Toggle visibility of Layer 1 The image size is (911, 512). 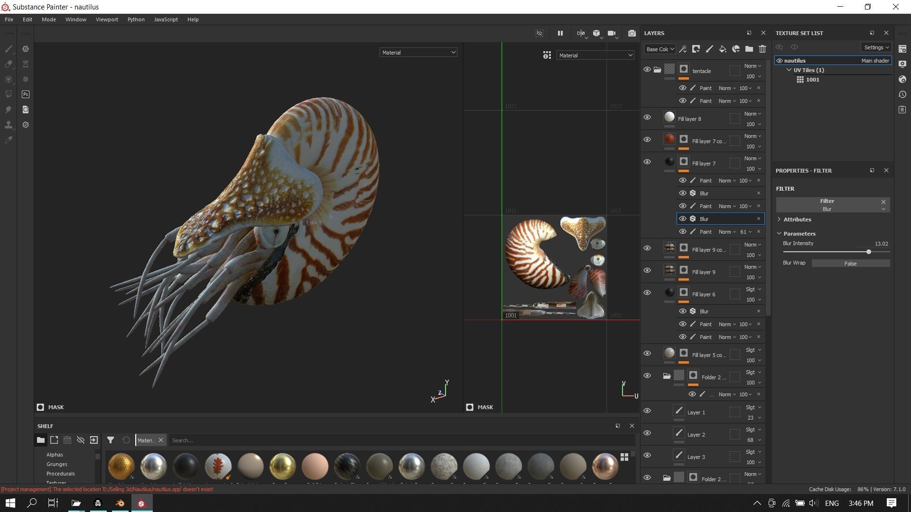click(647, 411)
